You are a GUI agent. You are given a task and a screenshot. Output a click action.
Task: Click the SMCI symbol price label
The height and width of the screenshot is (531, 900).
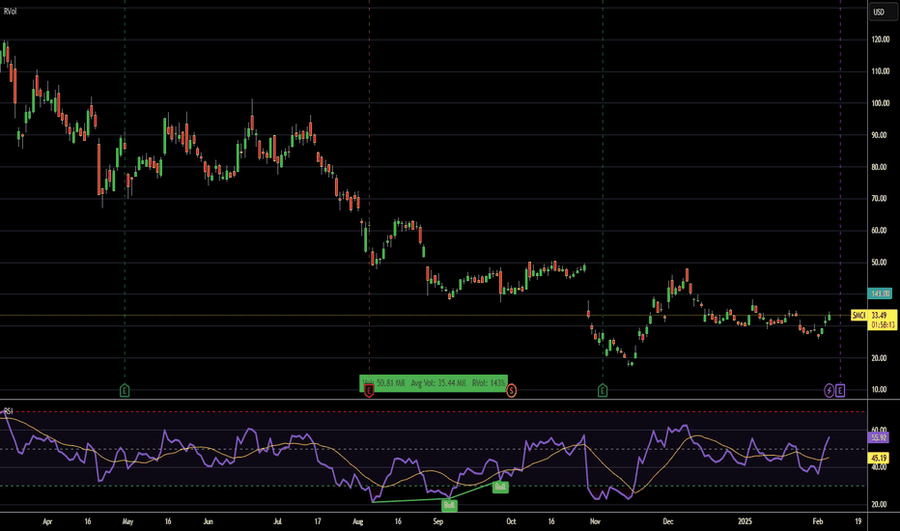858,315
